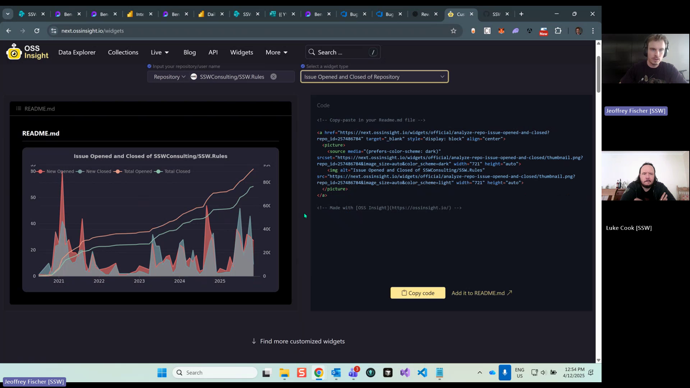Viewport: 690px width, 388px height.
Task: Click the OSS Insight logo
Action: [x=27, y=52]
